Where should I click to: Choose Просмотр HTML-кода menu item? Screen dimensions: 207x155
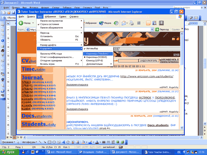click(60, 54)
